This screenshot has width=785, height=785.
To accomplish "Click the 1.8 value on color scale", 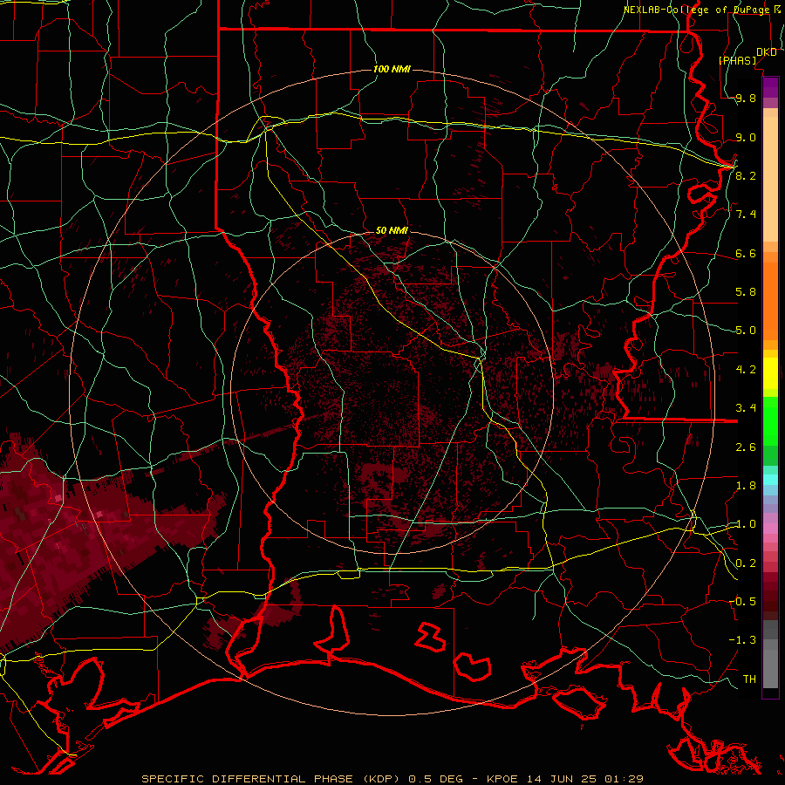I will point(746,486).
